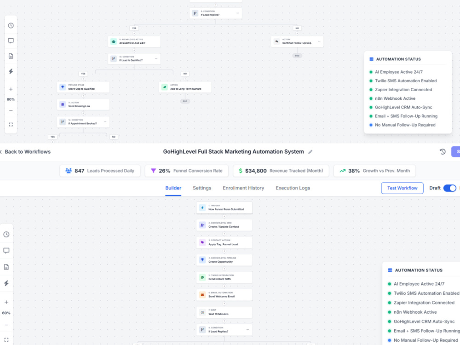Click the plus connector below Move Opp to Qualified
Viewport: 460px width, 345px height.
(x=83, y=96)
